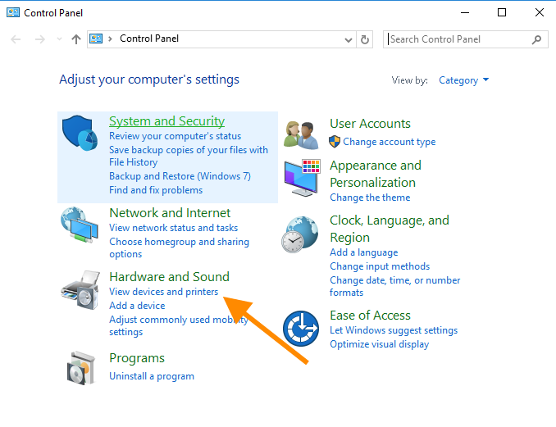Open View devices and printers
The width and height of the screenshot is (556, 427).
163,292
